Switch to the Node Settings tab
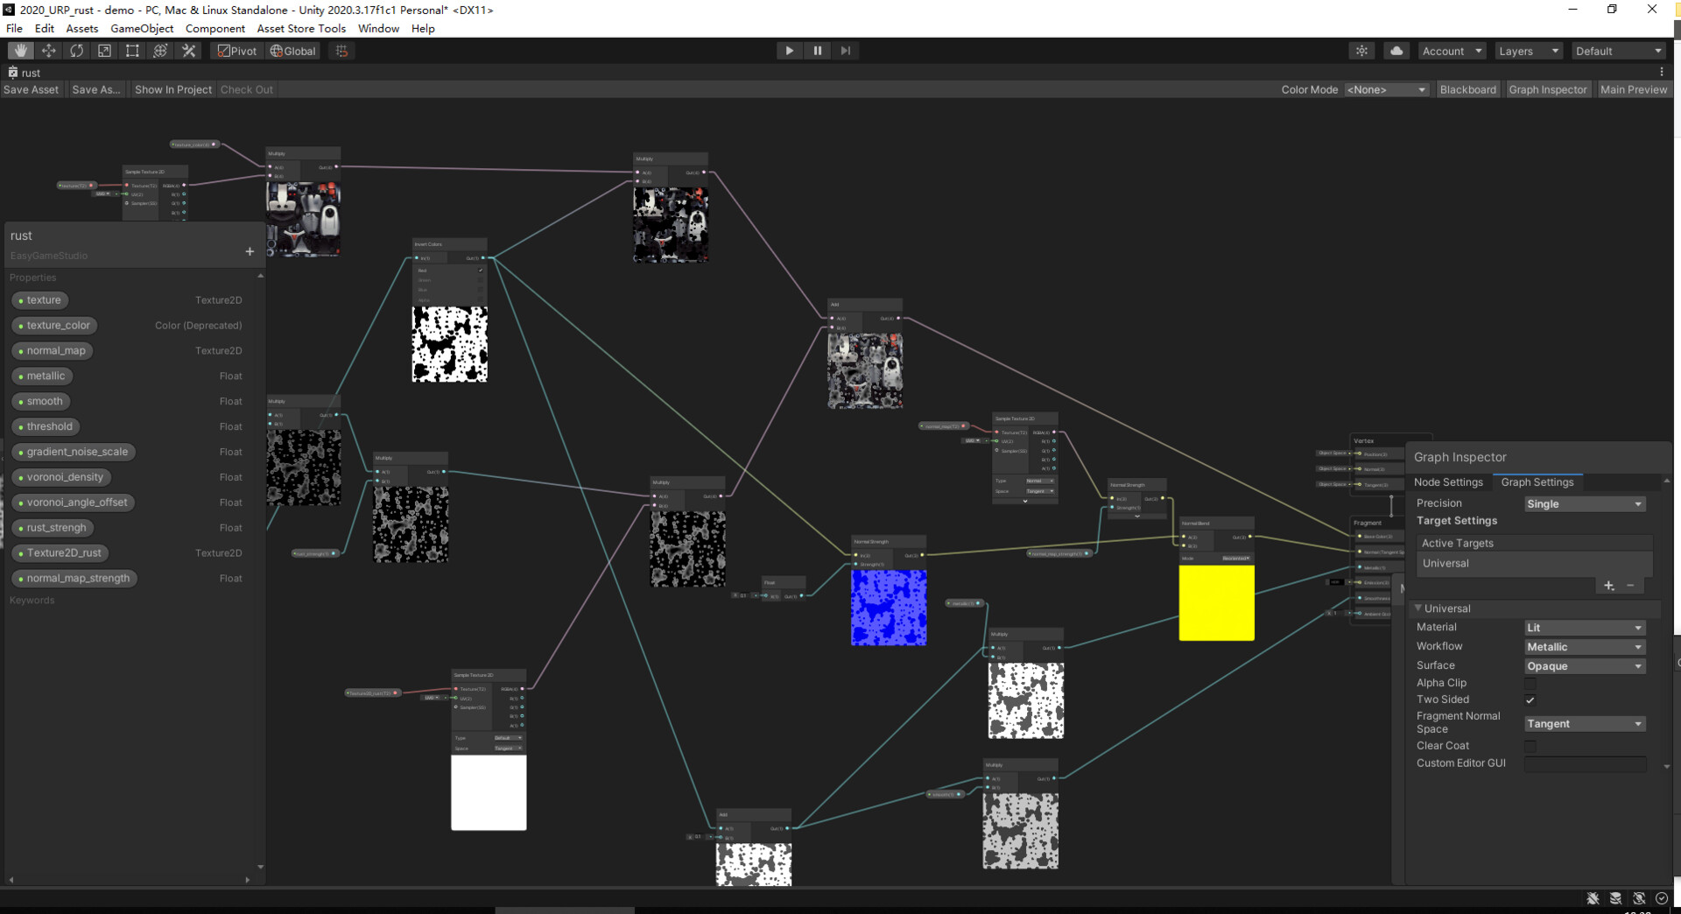 point(1448,482)
